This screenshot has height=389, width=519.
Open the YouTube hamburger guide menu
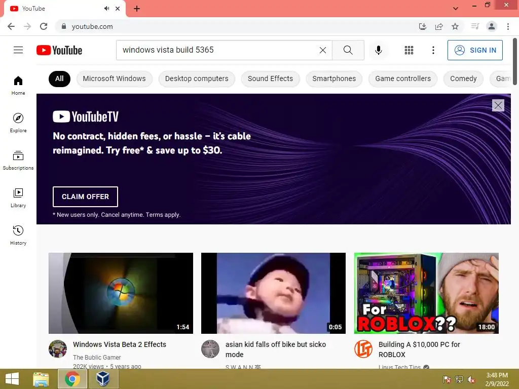[18, 50]
